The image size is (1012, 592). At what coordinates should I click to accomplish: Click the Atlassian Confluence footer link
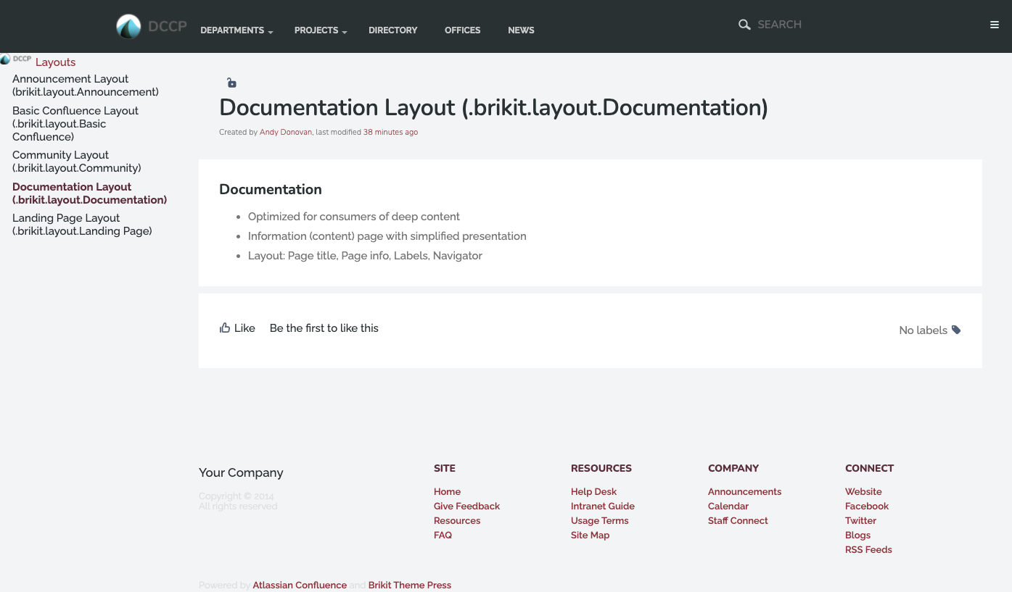coord(300,585)
